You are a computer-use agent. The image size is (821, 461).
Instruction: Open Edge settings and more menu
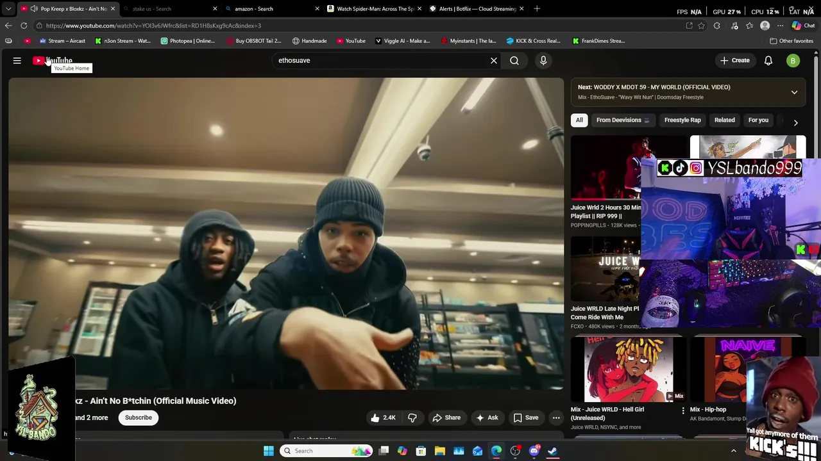click(x=781, y=26)
